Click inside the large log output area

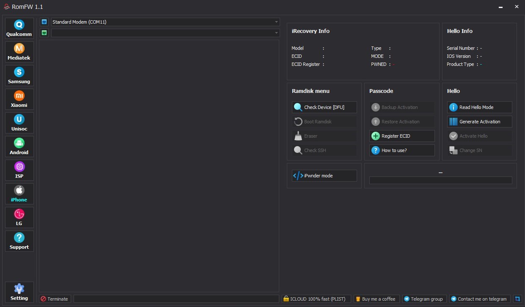tap(159, 166)
